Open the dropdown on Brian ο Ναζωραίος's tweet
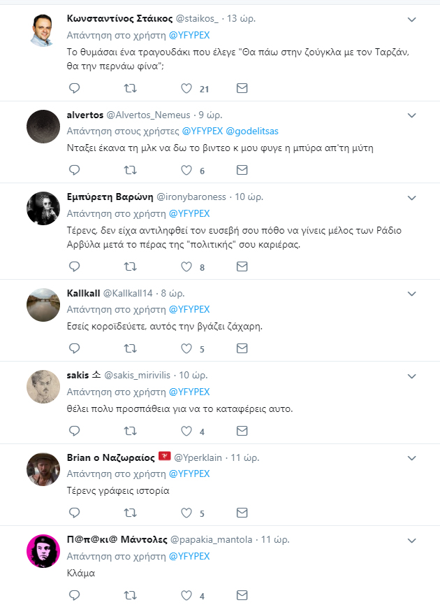This screenshot has width=440, height=605. tap(412, 458)
